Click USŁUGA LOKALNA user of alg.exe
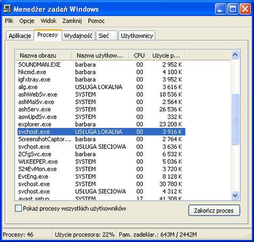The width and height of the screenshot is (254, 242). (x=99, y=87)
